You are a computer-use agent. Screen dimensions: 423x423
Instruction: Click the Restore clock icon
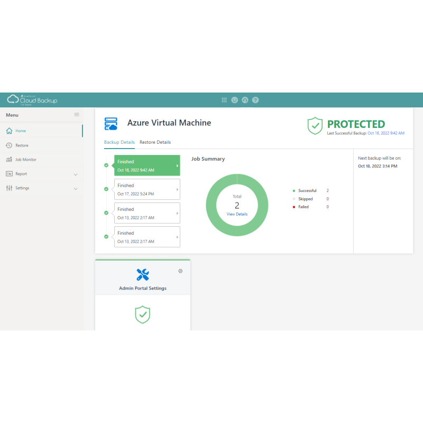tap(9, 145)
